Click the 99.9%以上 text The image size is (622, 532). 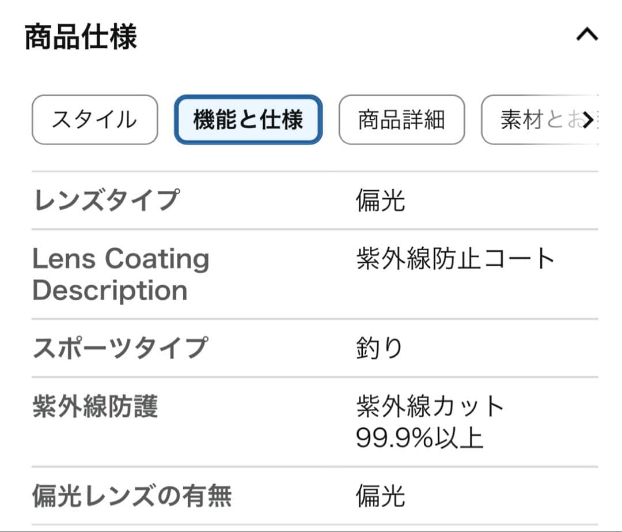[419, 438]
